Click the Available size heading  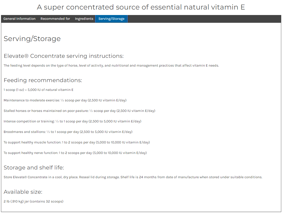click(23, 192)
